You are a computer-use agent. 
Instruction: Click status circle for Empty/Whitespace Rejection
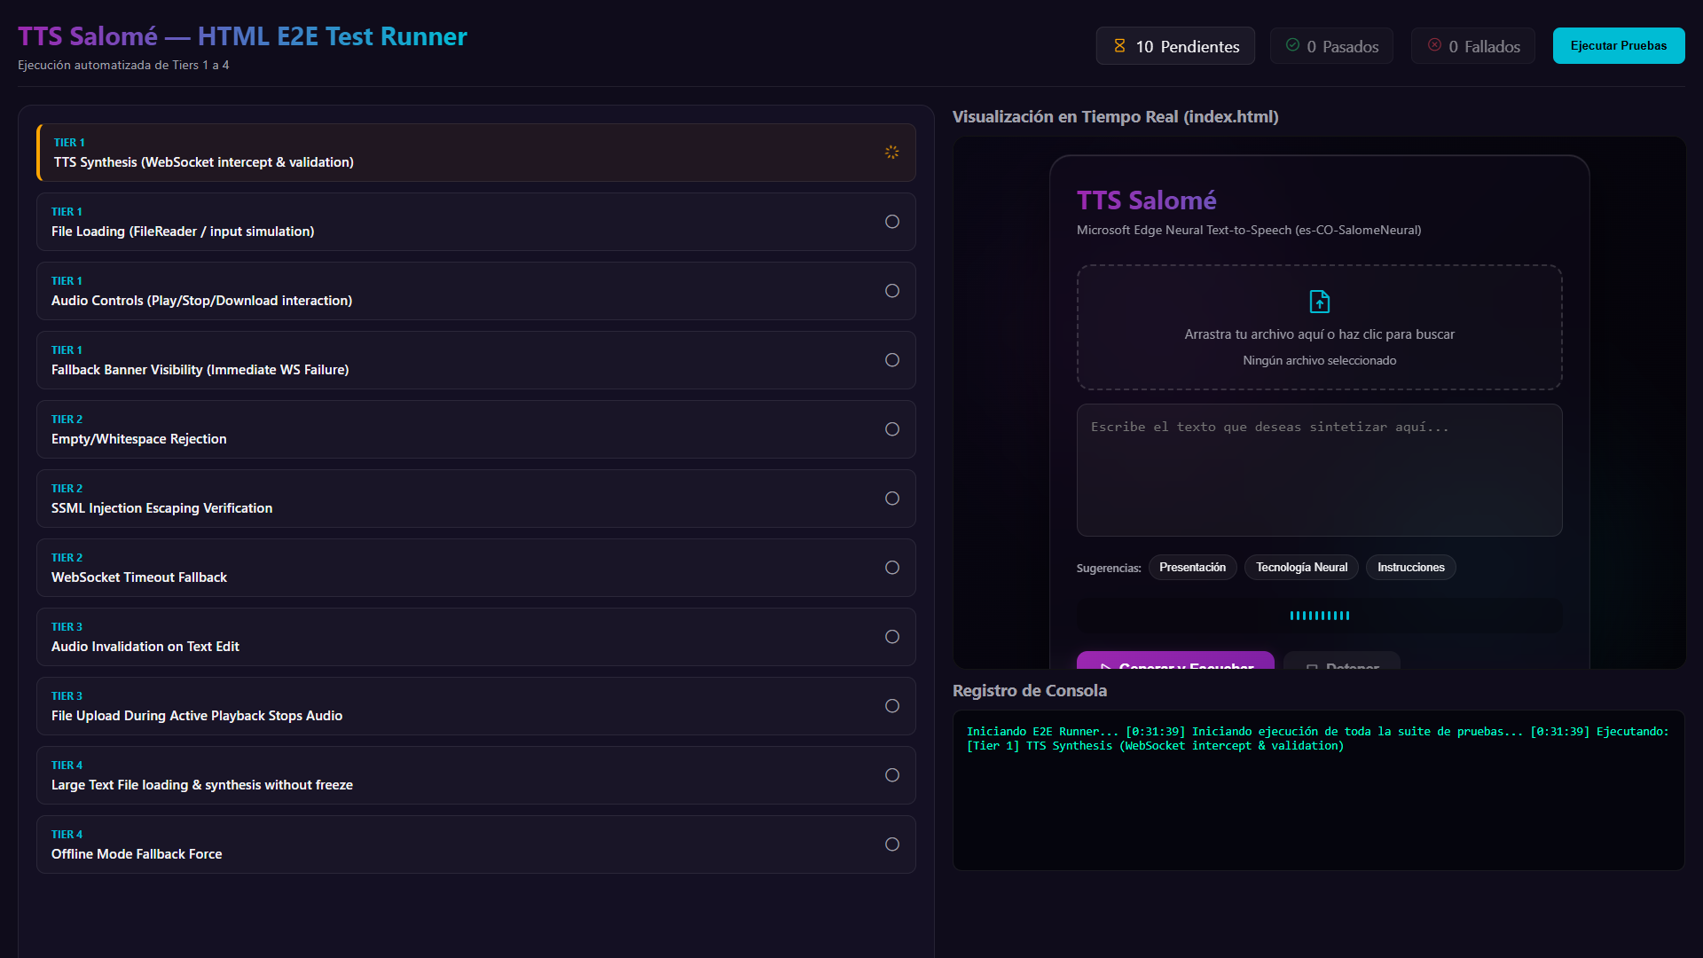tap(892, 429)
